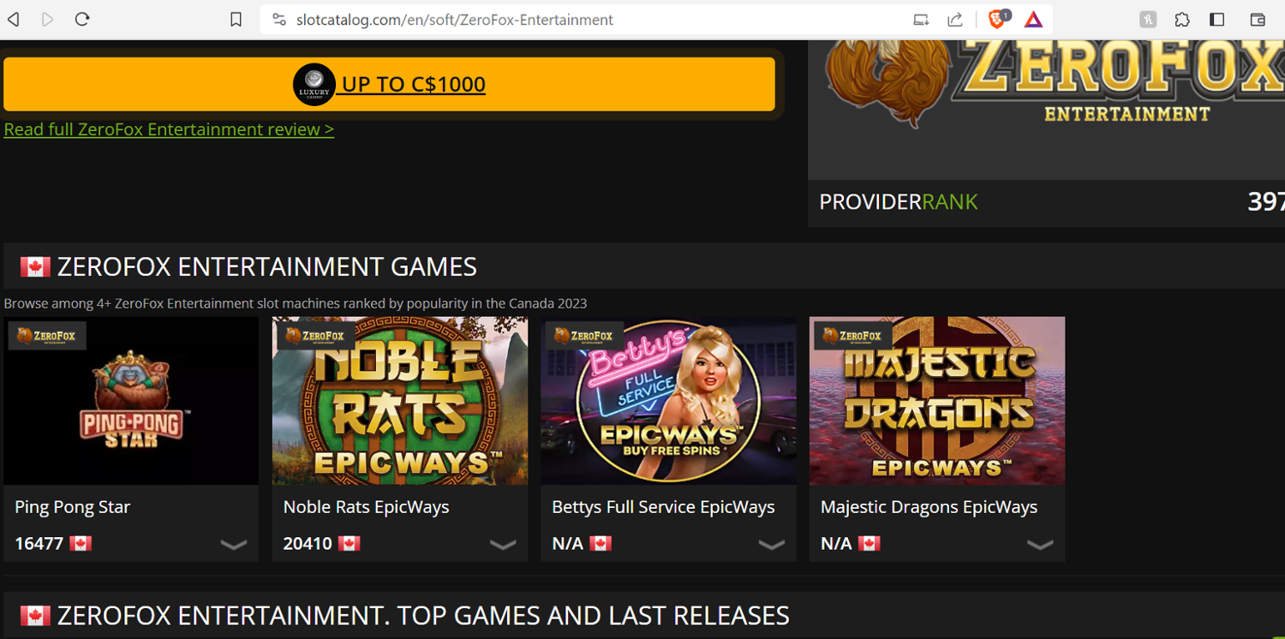Open the Noble Rats EpicWays thumbnail
The width and height of the screenshot is (1285, 639).
(399, 401)
